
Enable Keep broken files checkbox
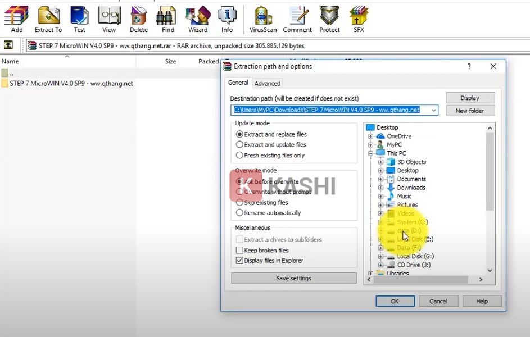240,250
